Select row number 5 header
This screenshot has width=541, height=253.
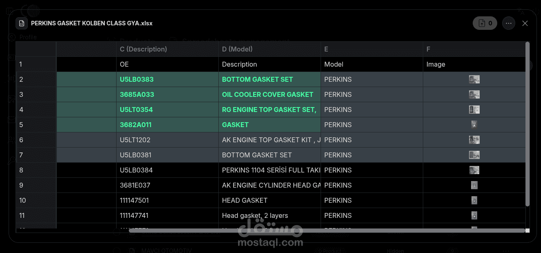36,125
